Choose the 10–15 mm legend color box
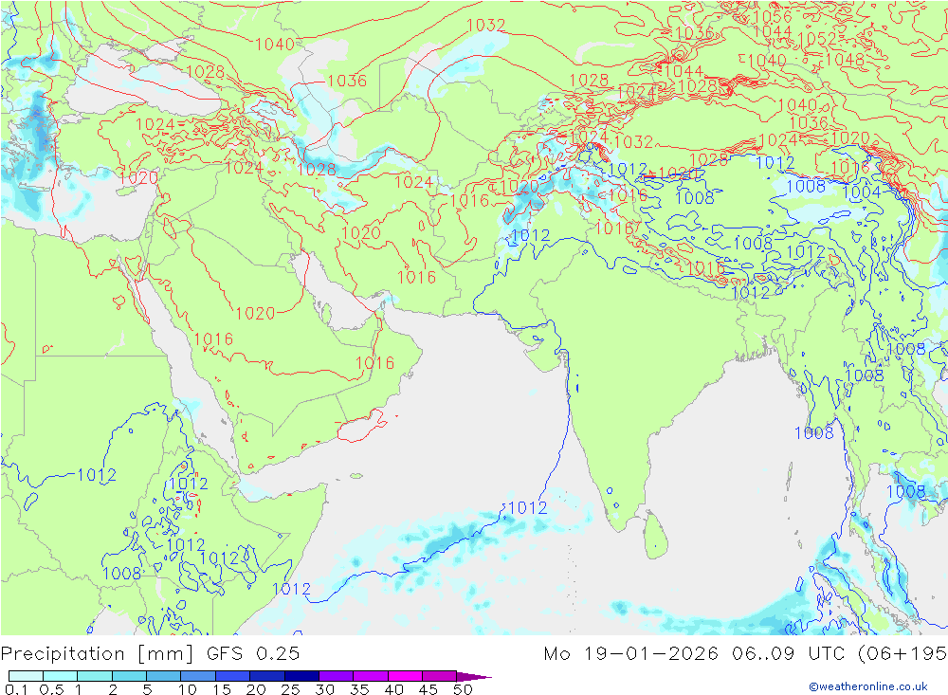Screen dimensions: 948x695 (x=198, y=676)
